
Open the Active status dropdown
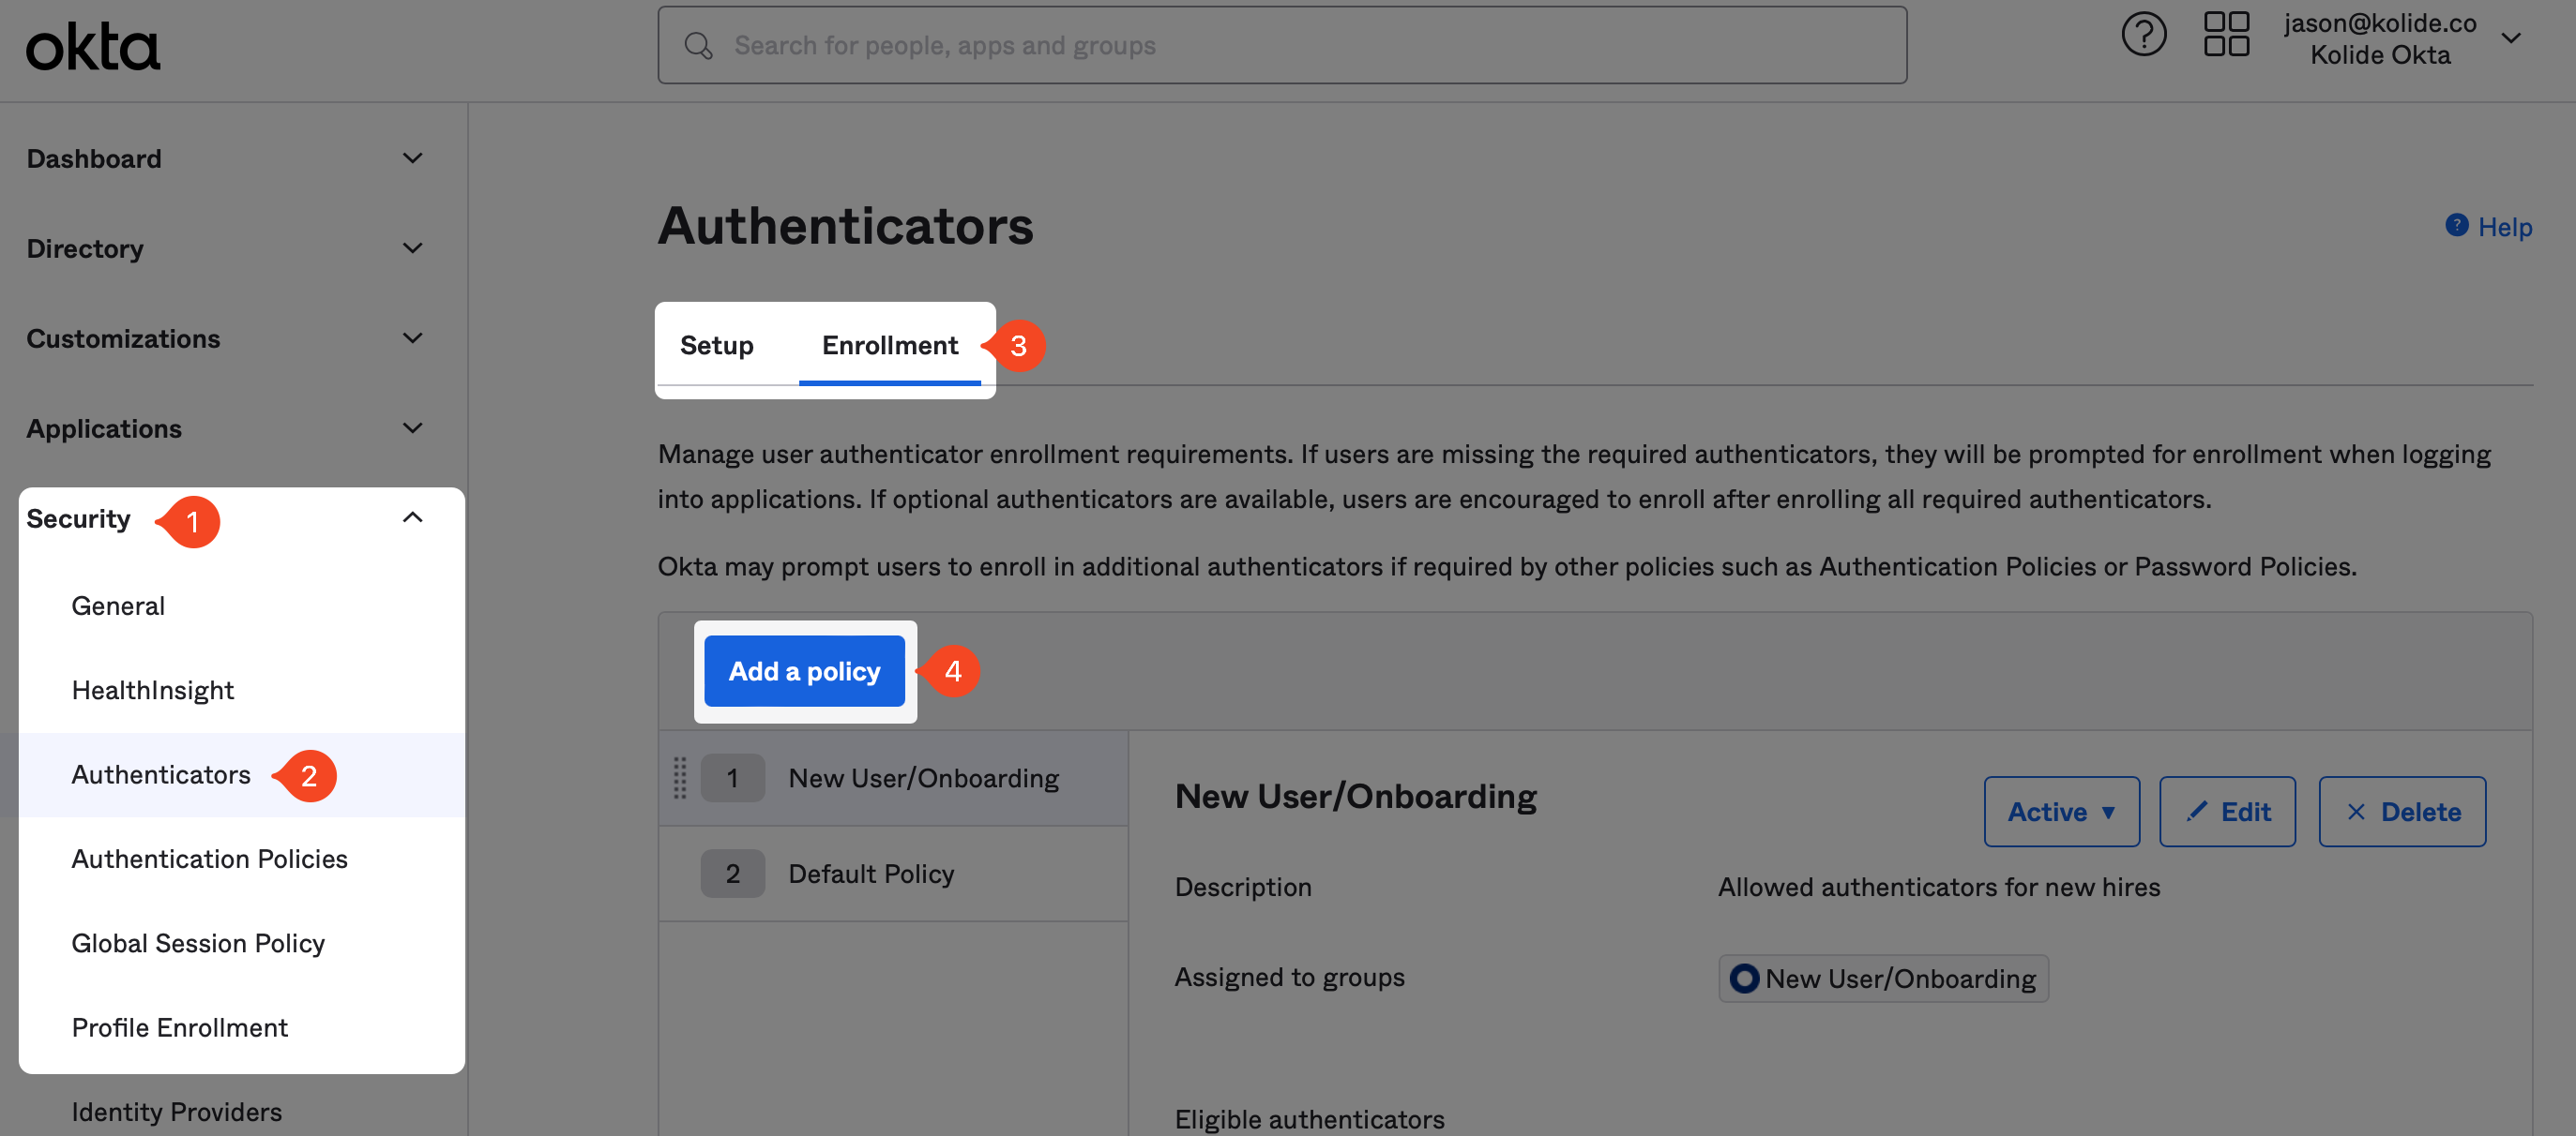[2061, 812]
